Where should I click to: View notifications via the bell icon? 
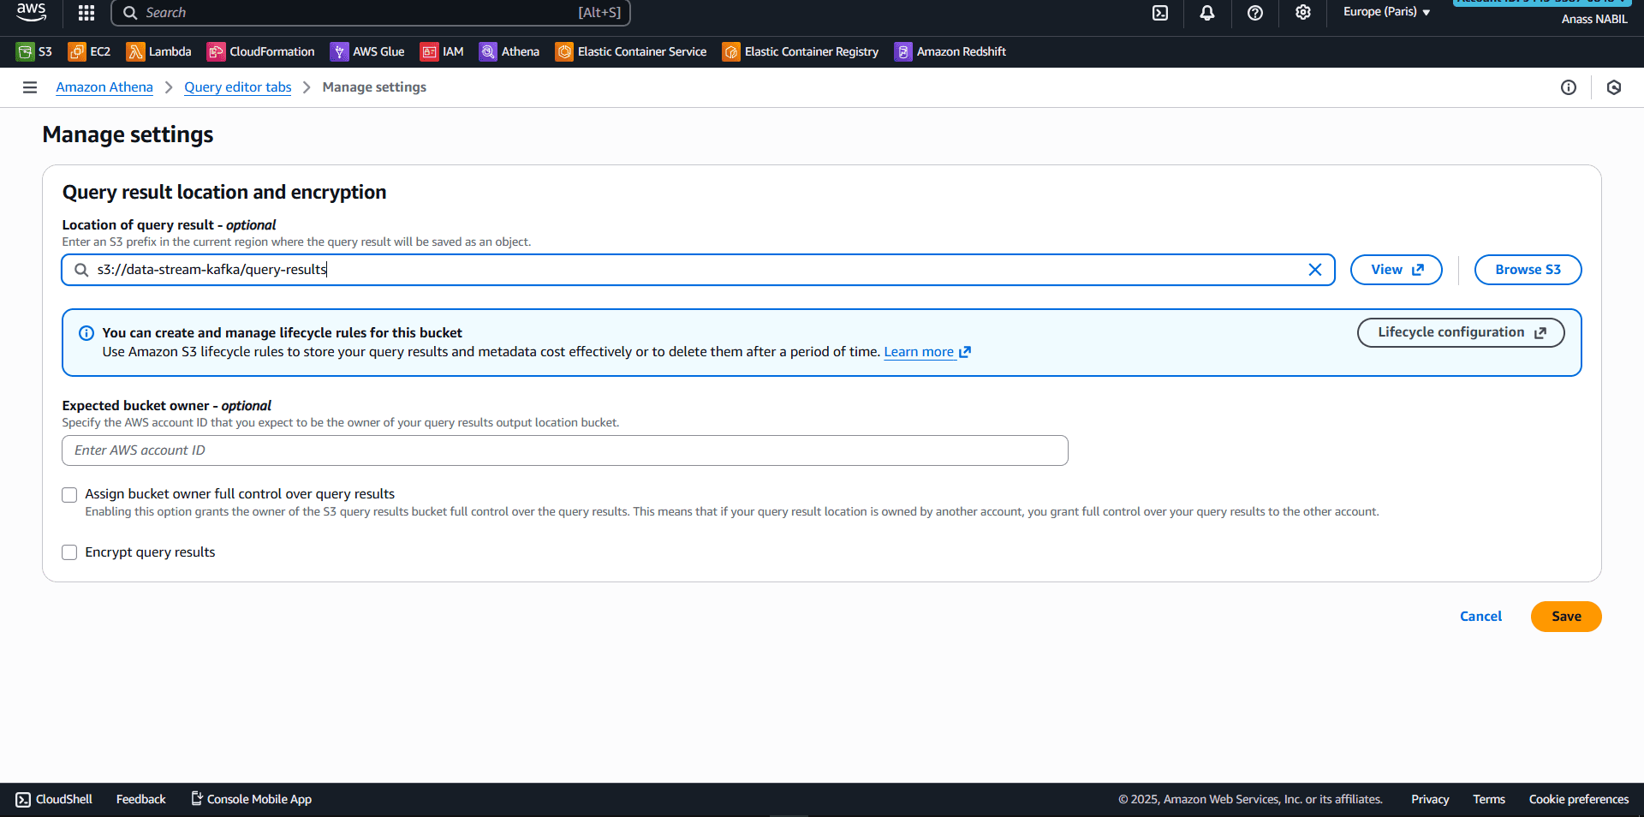1207,13
